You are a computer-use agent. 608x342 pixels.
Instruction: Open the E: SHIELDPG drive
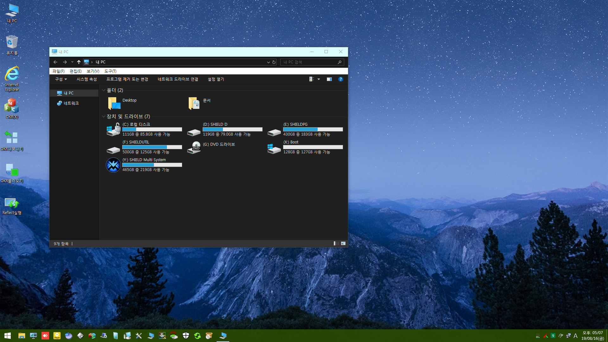(305, 129)
